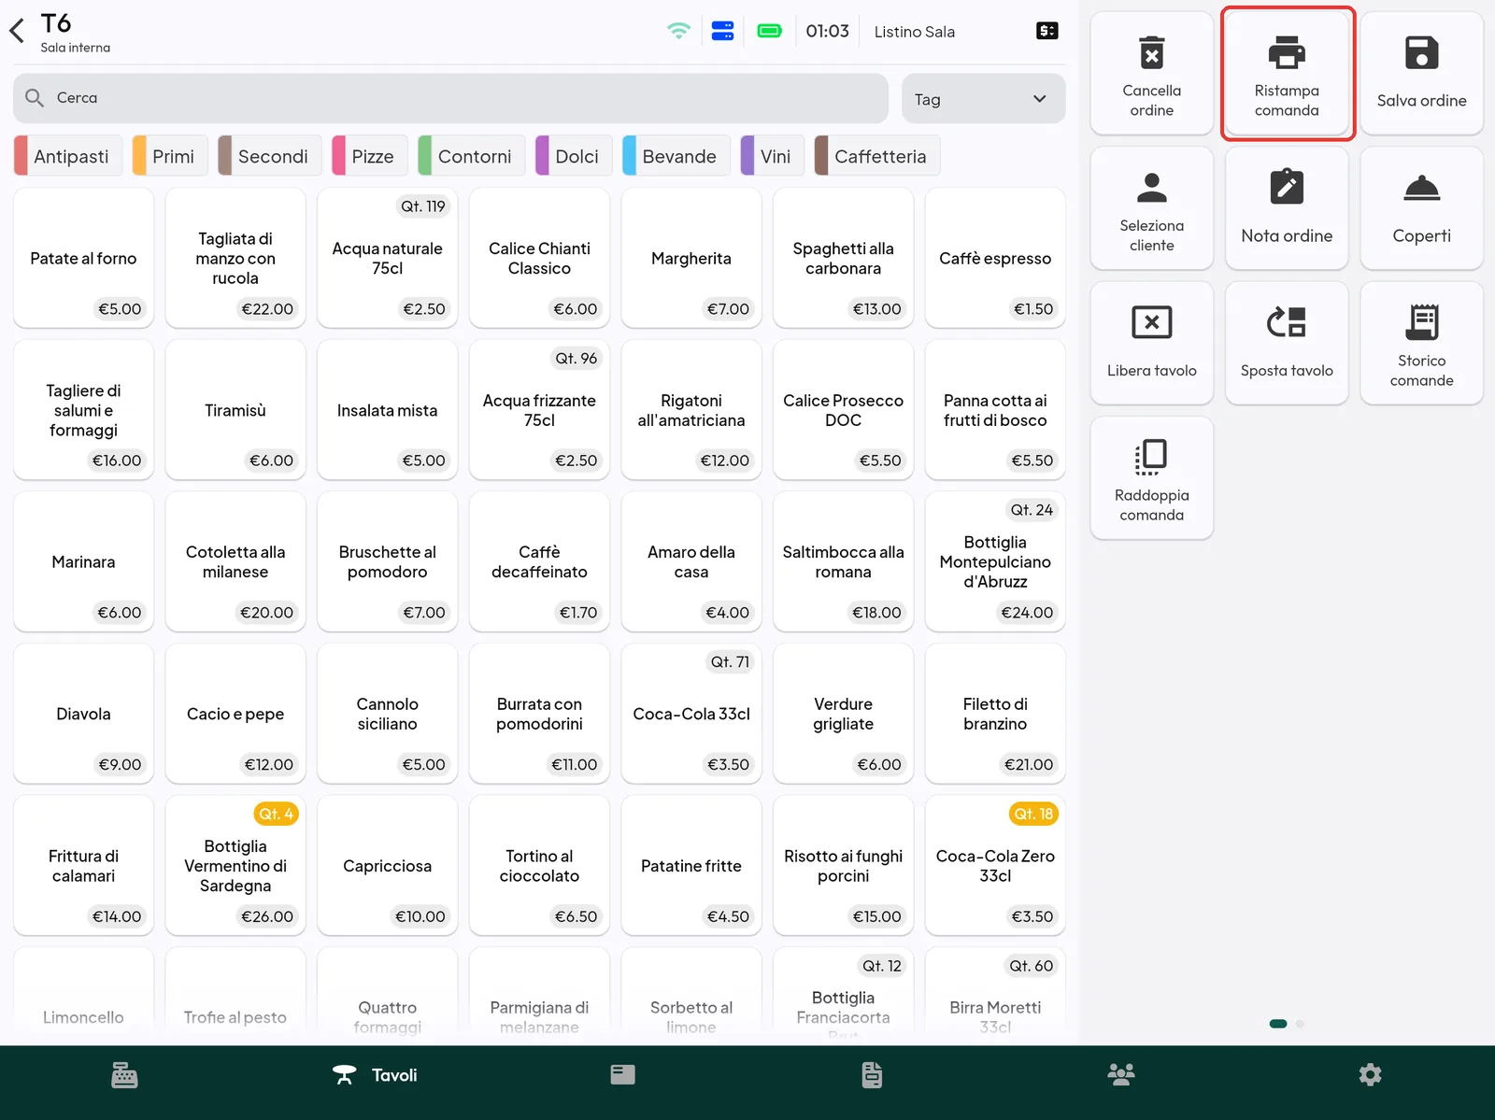Add Bottiglia Vermentino di Sardegna
The height and width of the screenshot is (1120, 1495).
[235, 866]
